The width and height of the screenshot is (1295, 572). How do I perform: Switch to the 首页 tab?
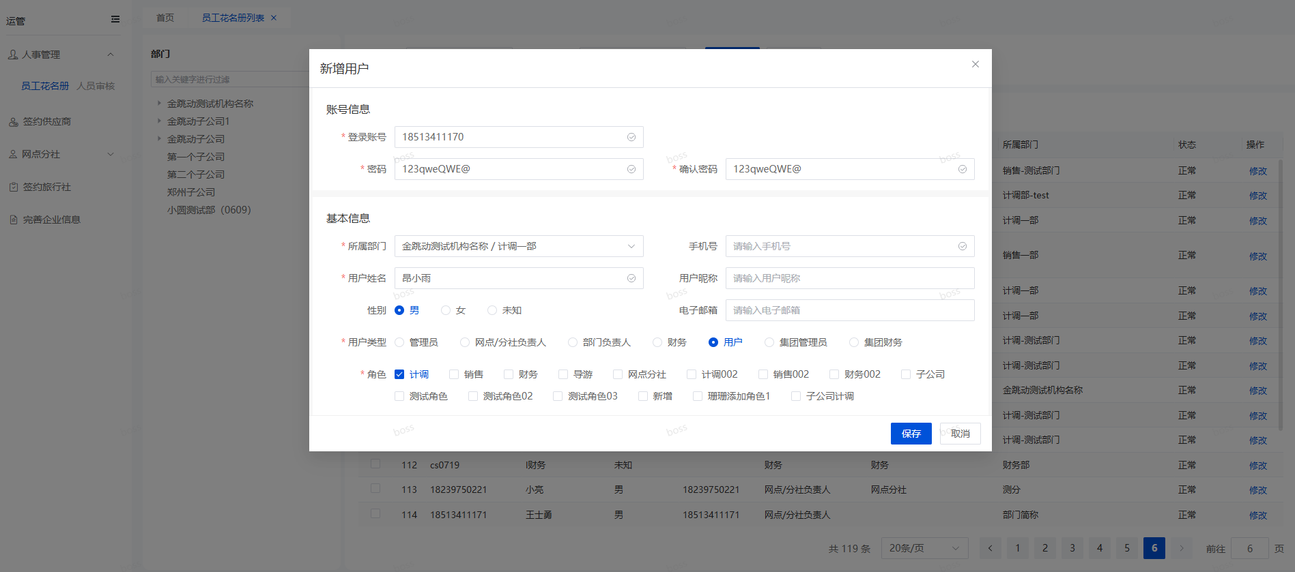165,18
